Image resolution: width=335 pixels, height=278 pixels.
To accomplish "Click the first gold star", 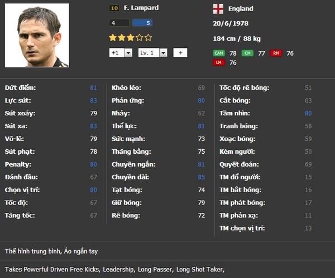I will [x=113, y=38].
